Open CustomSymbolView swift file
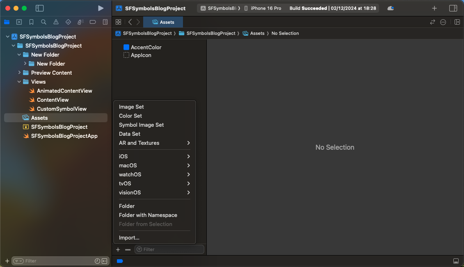The height and width of the screenshot is (267, 464). pos(62,109)
